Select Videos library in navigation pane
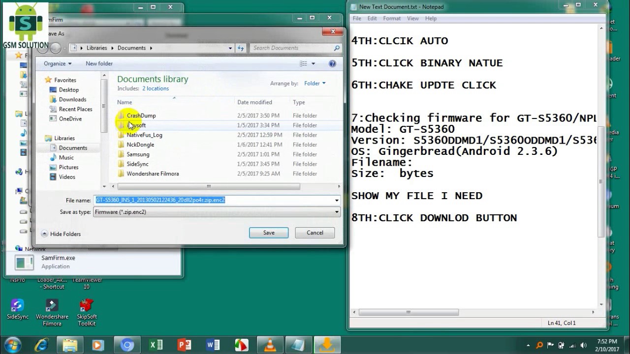Image resolution: width=630 pixels, height=354 pixels. pyautogui.click(x=67, y=177)
